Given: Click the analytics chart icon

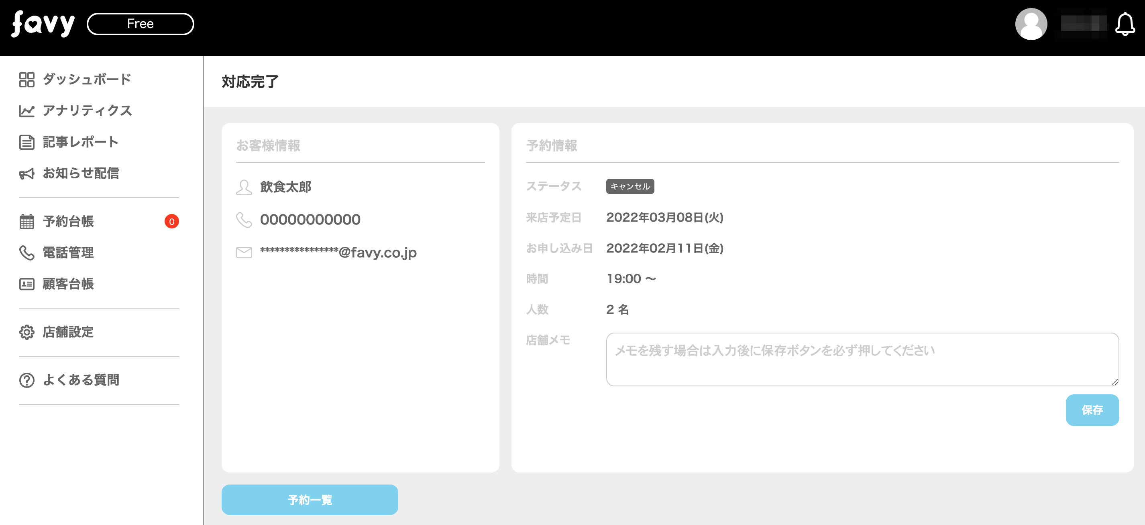Looking at the screenshot, I should tap(26, 111).
